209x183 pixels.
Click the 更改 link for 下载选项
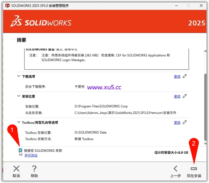[x=177, y=77]
